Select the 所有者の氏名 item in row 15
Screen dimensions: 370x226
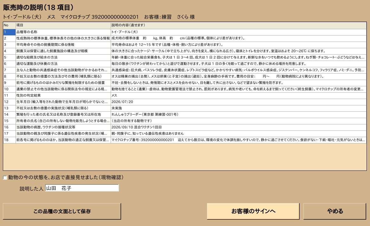tap(63, 121)
